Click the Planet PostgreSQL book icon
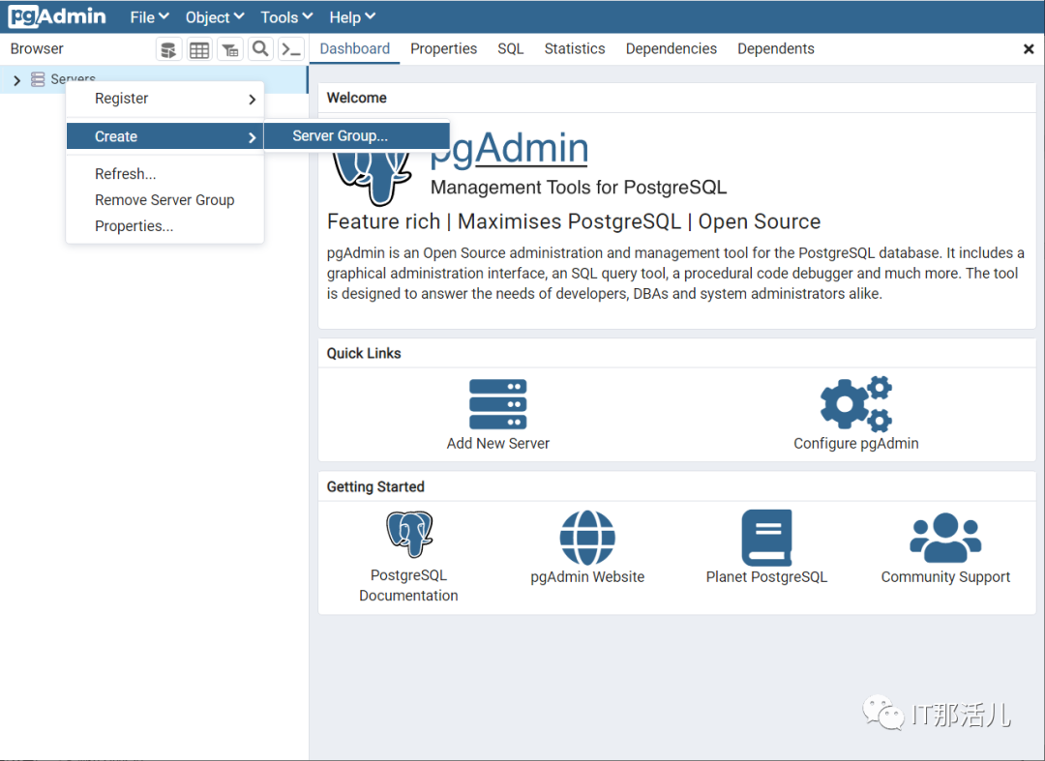 (x=766, y=538)
